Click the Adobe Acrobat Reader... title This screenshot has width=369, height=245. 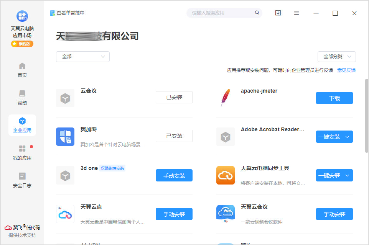click(272, 129)
